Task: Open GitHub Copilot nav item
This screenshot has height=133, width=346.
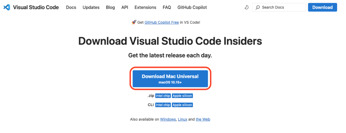Action: 192,7
